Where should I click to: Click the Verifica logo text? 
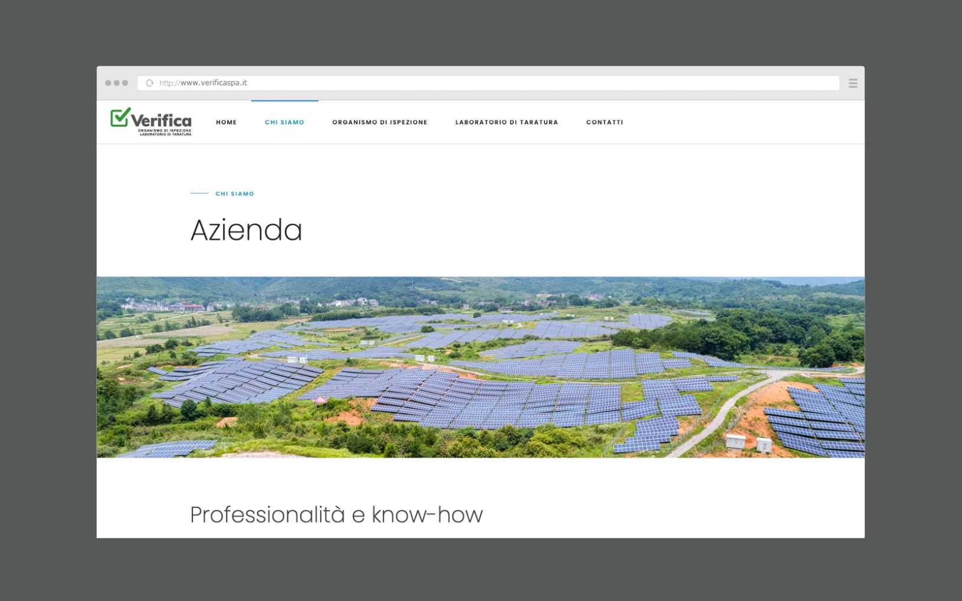161,121
